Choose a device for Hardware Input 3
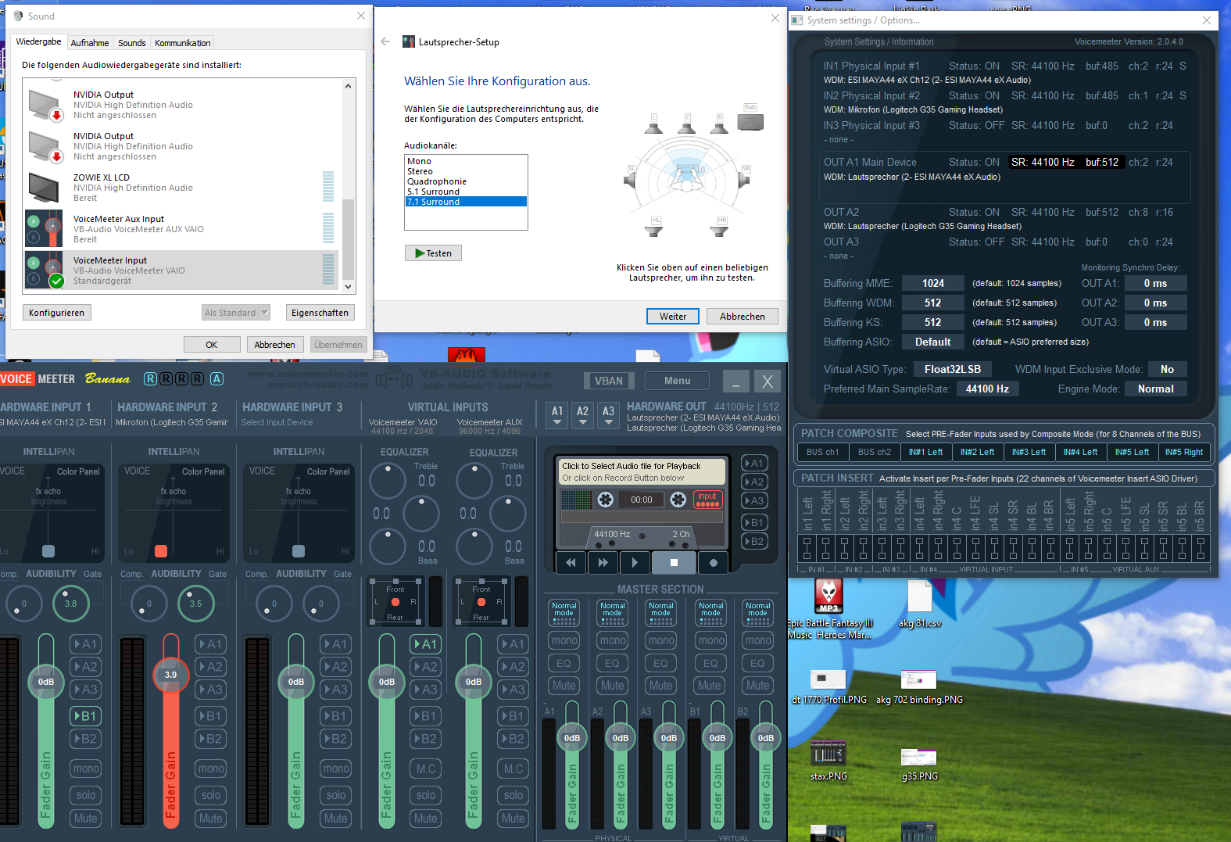Screen dimensions: 1231x842 pyautogui.click(x=277, y=423)
